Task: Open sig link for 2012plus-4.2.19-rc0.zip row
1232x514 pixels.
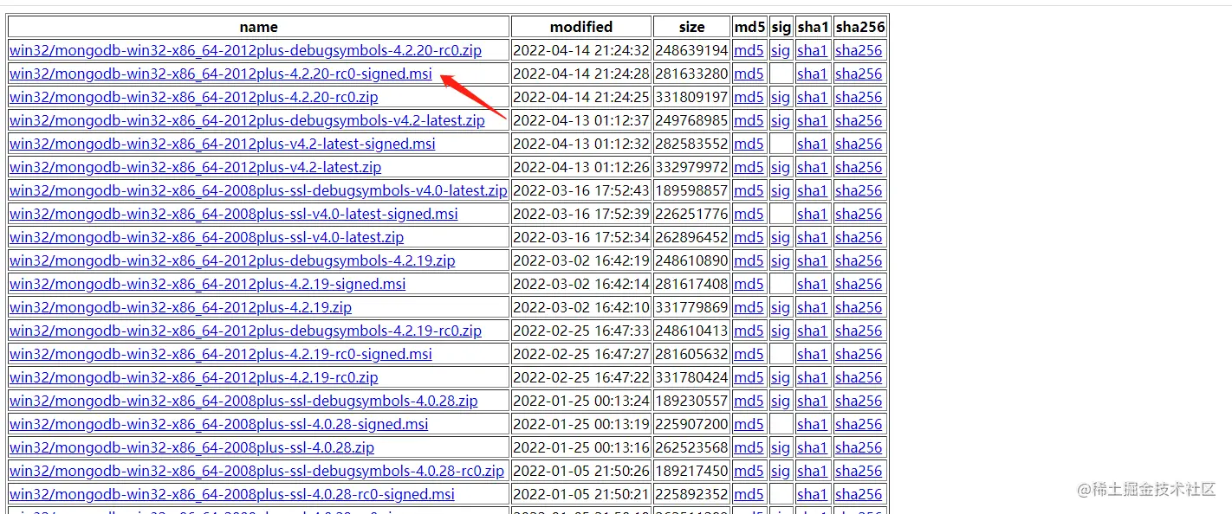Action: pos(781,377)
